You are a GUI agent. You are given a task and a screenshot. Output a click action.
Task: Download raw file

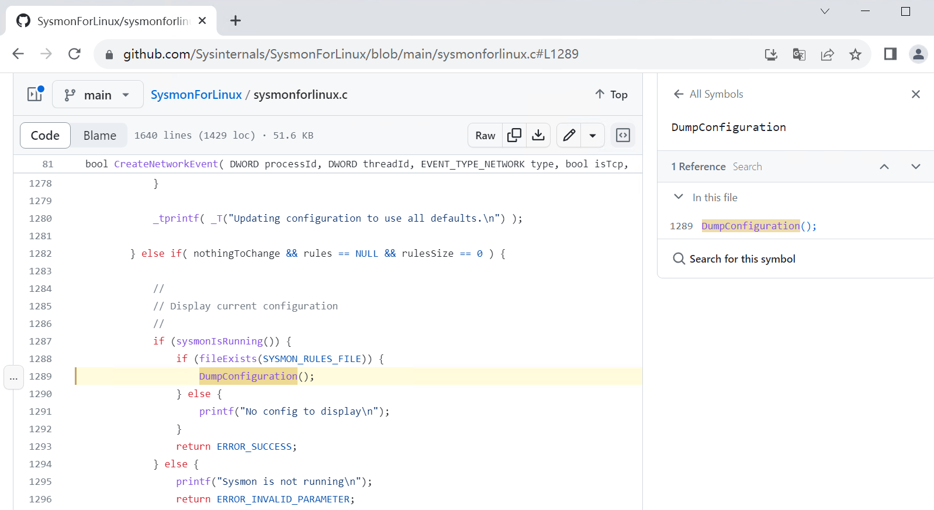(x=538, y=135)
